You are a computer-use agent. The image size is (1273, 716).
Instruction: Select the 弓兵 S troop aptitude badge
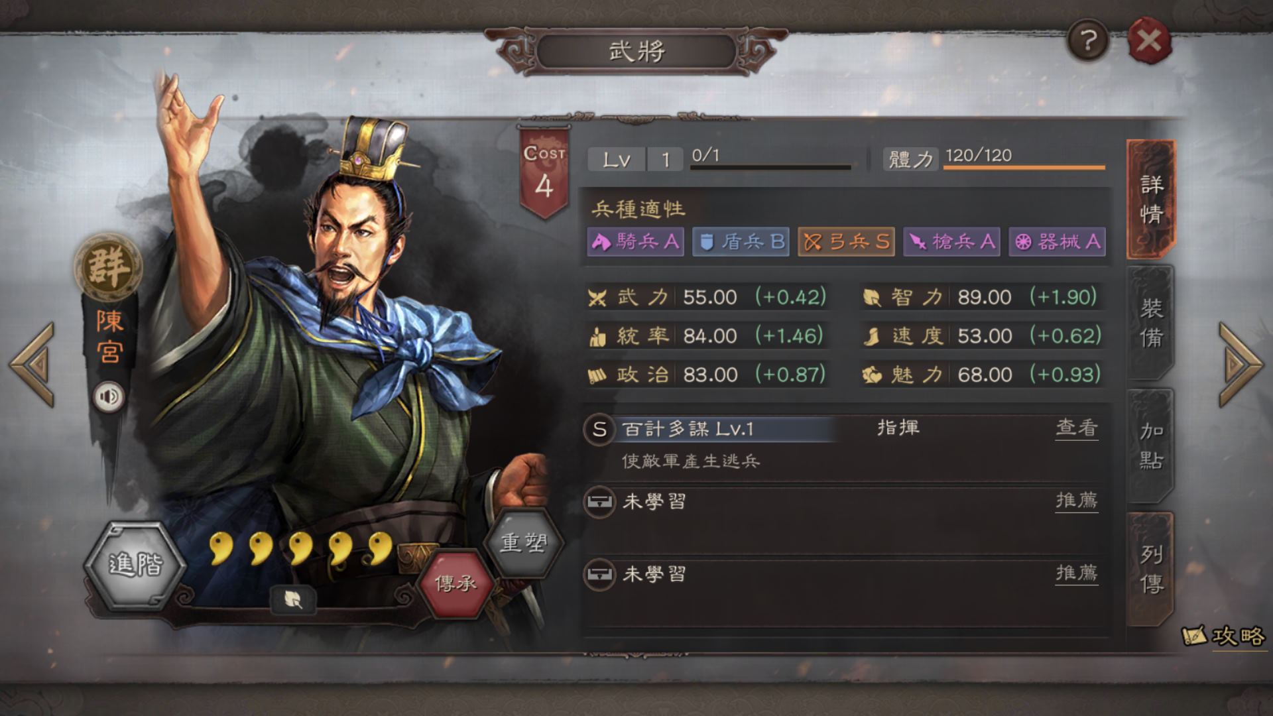point(846,242)
